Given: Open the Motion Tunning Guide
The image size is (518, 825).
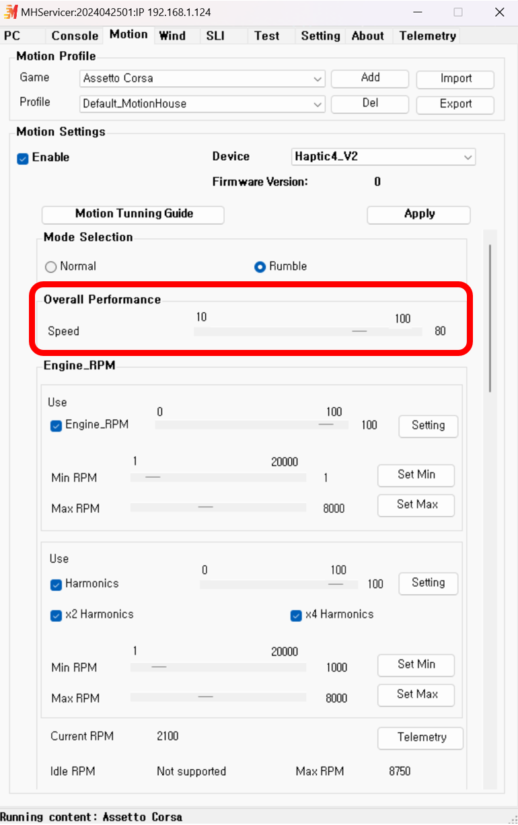Looking at the screenshot, I should (x=133, y=215).
